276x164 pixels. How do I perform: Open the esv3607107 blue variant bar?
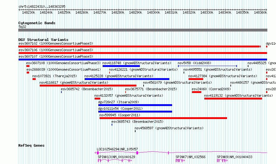point(143,60)
